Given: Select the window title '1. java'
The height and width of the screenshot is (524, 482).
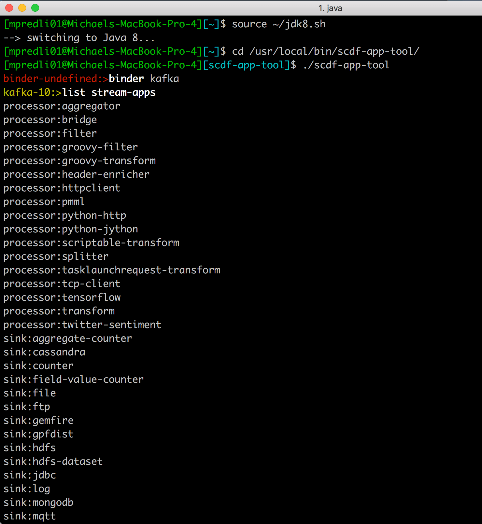Looking at the screenshot, I should (330, 8).
